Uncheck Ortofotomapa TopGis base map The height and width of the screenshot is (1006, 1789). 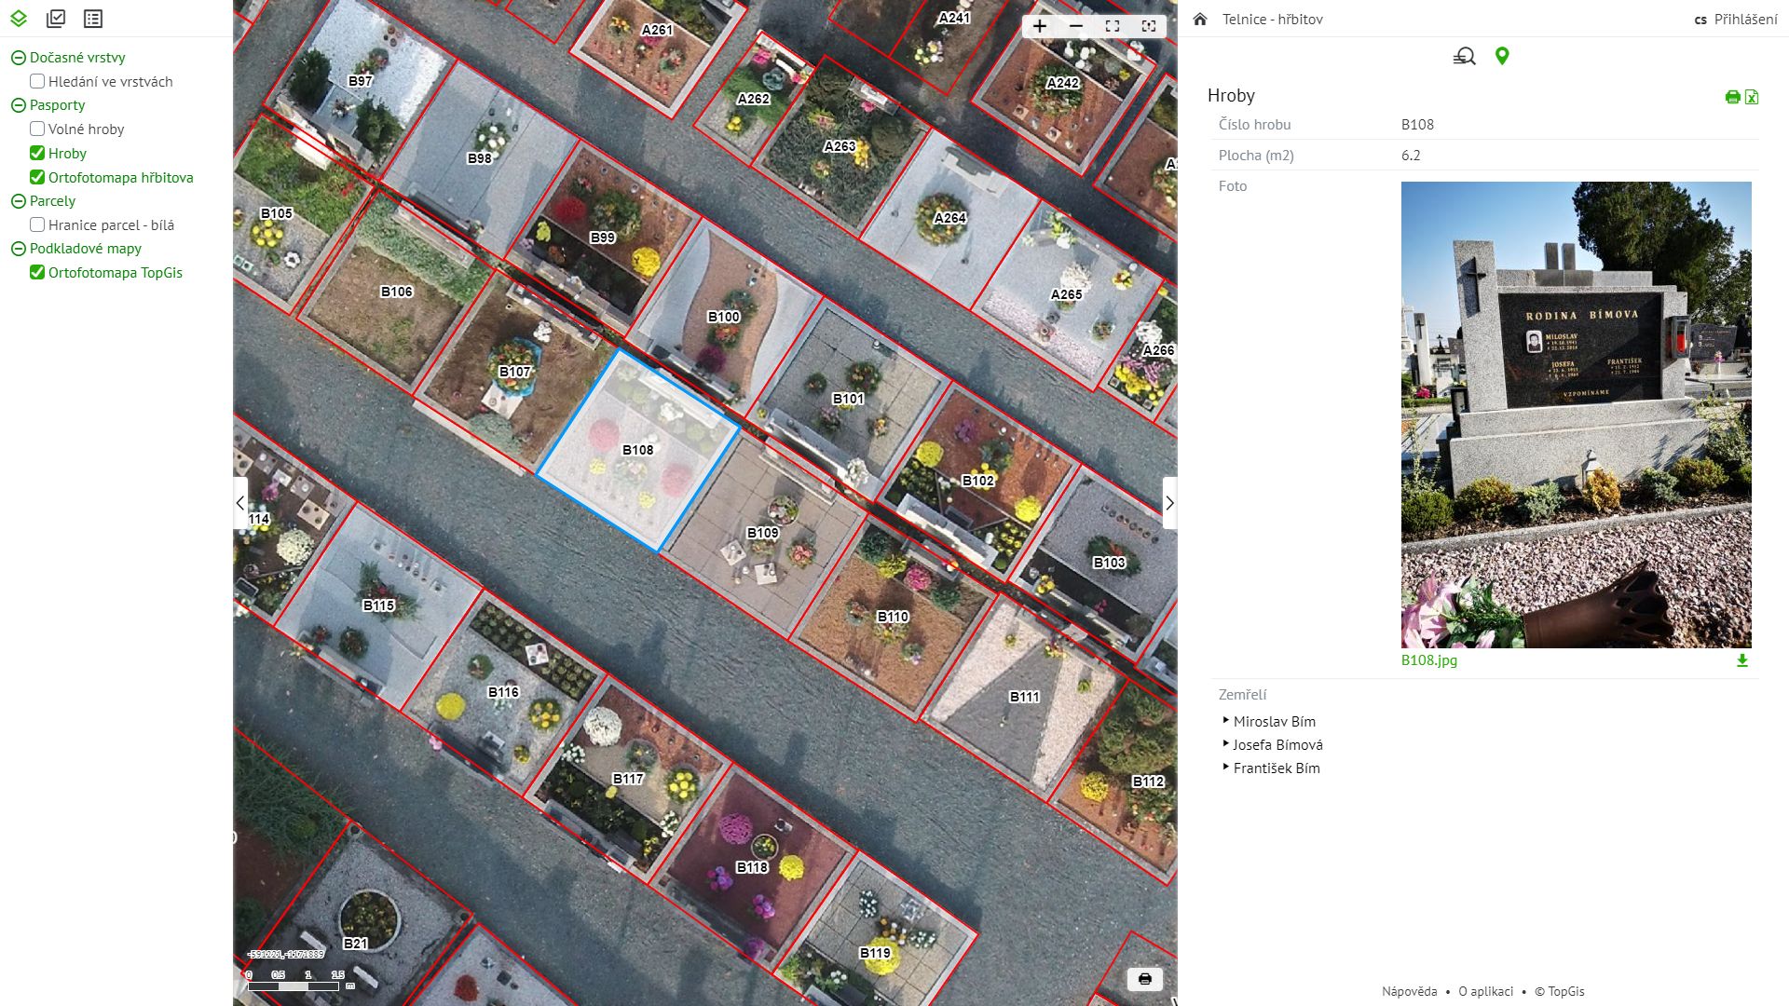click(x=37, y=272)
